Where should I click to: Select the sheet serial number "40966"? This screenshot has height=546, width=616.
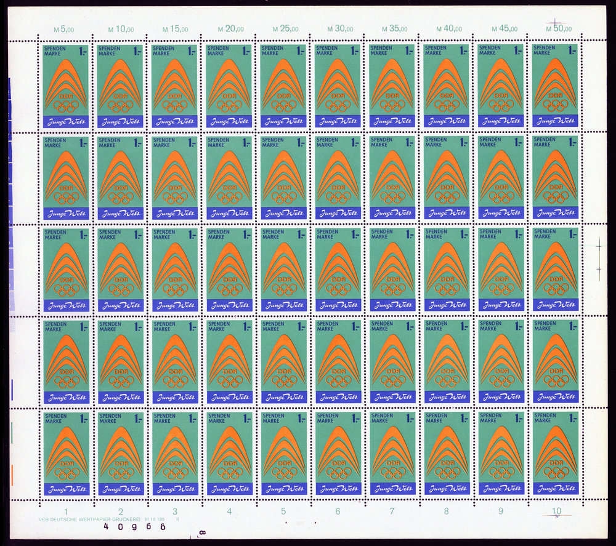coord(134,526)
